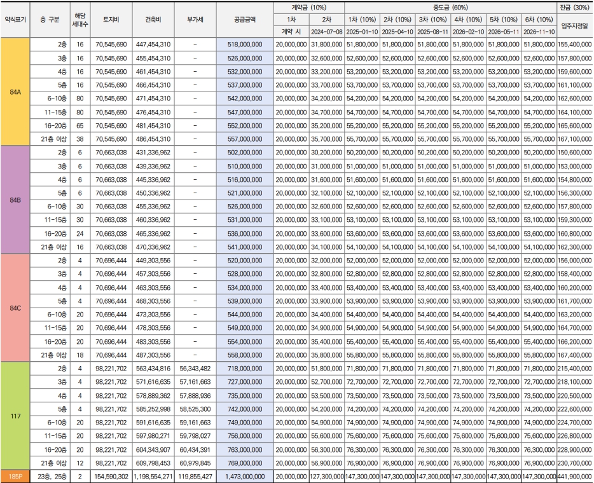Click the 2026-11-10 date cell

pyautogui.click(x=539, y=32)
